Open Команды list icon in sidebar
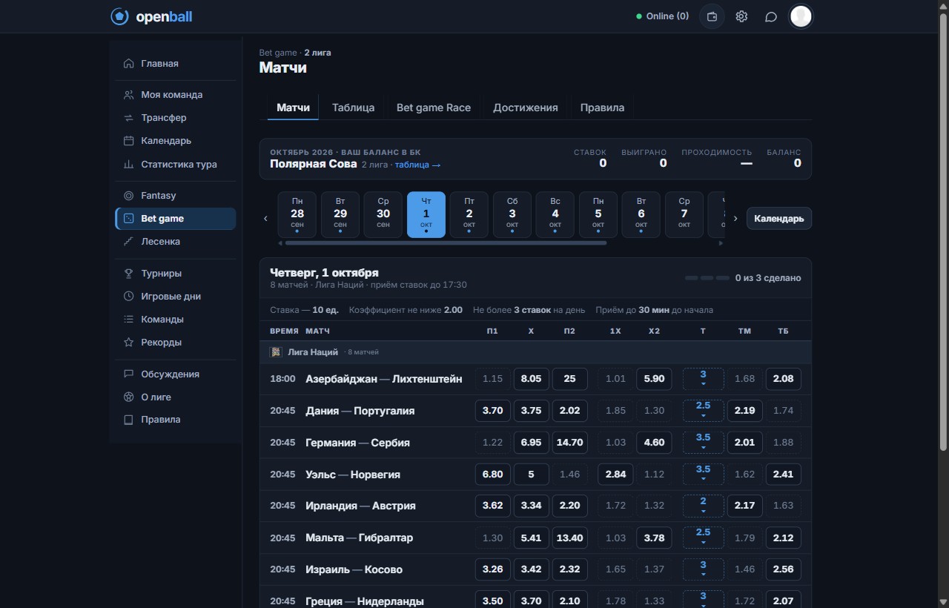 (x=128, y=320)
